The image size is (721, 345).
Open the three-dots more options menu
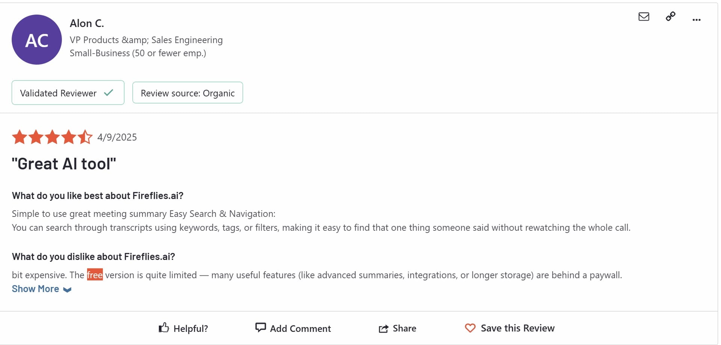(x=696, y=20)
